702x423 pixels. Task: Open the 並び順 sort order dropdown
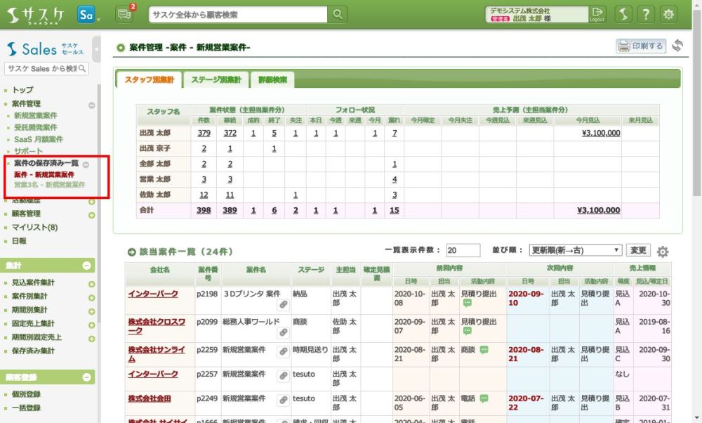pyautogui.click(x=575, y=250)
